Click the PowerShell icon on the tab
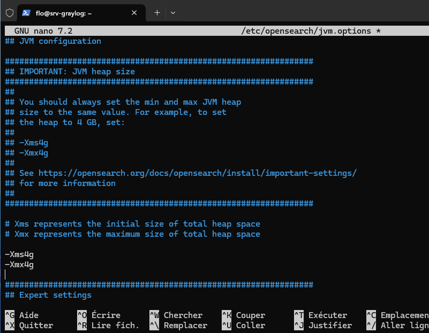The image size is (429, 333). 26,12
